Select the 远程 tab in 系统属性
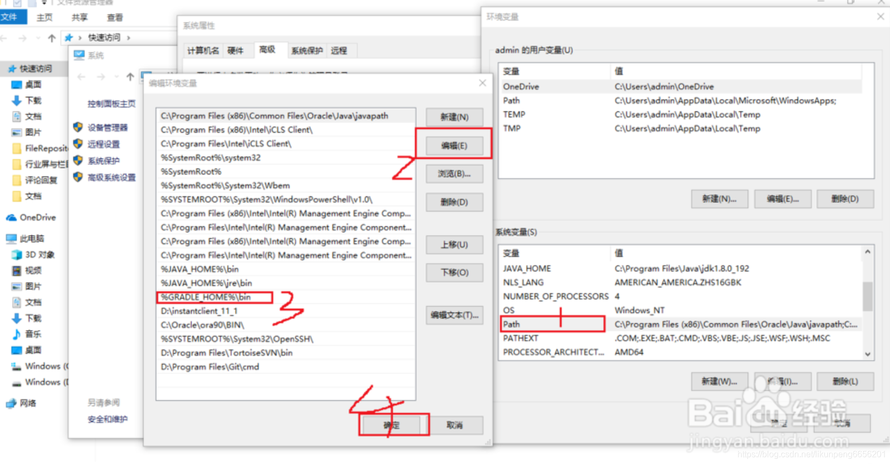 point(339,51)
